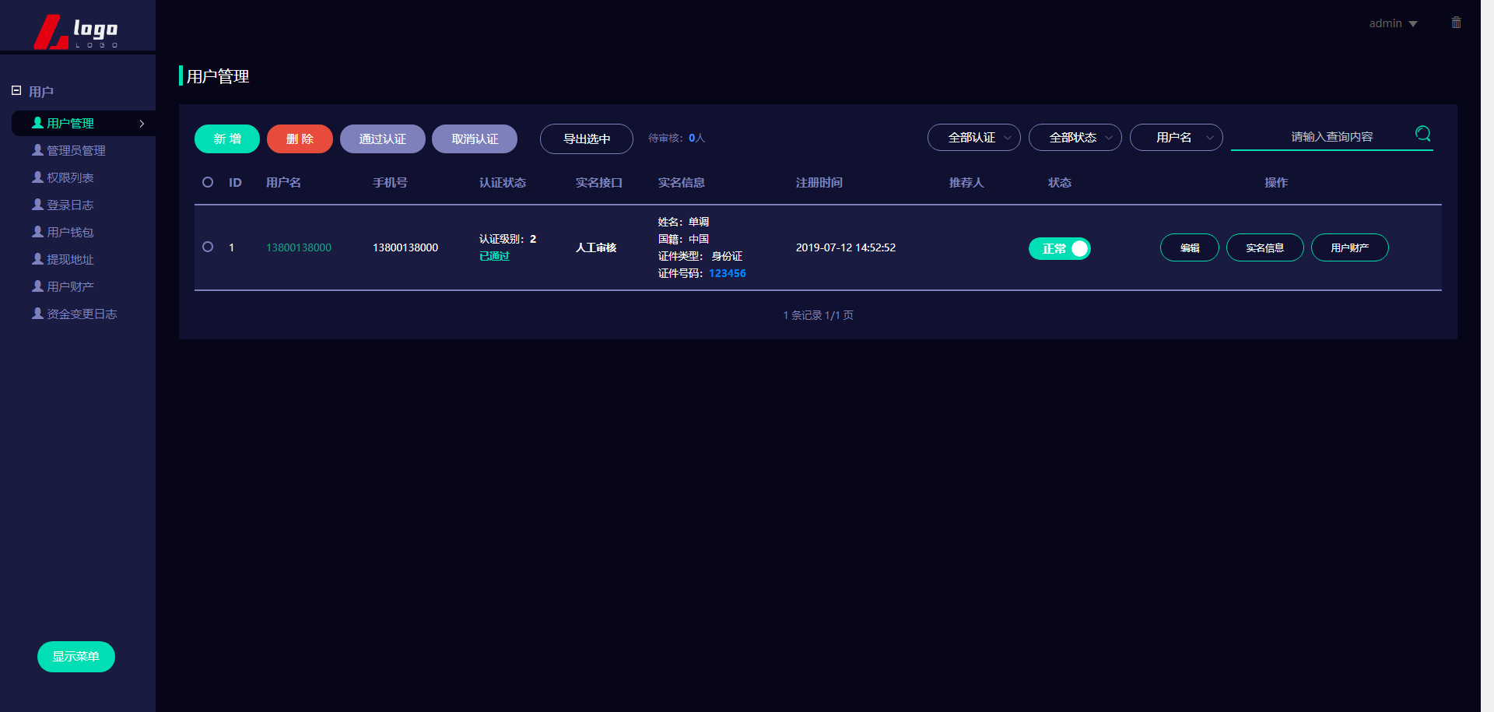1494x712 pixels.
Task: Go to 资金变更日志 in the sidebar
Action: pyautogui.click(x=81, y=314)
